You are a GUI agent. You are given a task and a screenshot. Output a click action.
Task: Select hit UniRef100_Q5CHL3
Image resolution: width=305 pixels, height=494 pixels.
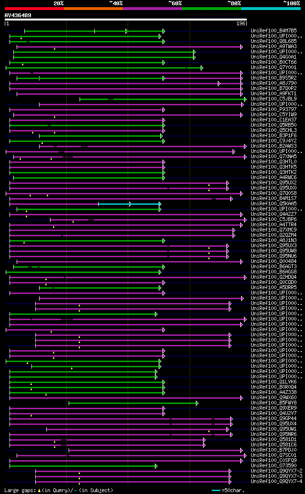[x=274, y=130]
